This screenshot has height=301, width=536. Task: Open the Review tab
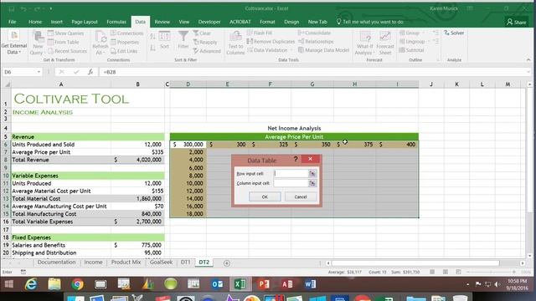pyautogui.click(x=162, y=22)
